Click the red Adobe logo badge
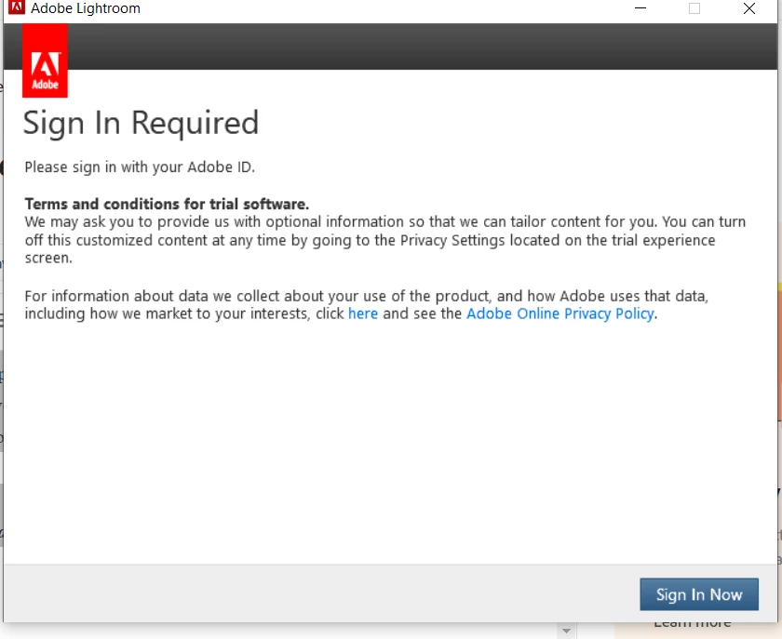The width and height of the screenshot is (782, 639). coord(45,60)
